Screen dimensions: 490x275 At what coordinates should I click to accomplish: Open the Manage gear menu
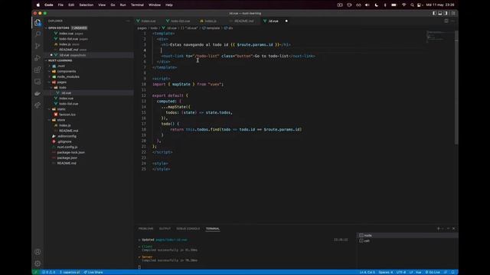(38, 264)
